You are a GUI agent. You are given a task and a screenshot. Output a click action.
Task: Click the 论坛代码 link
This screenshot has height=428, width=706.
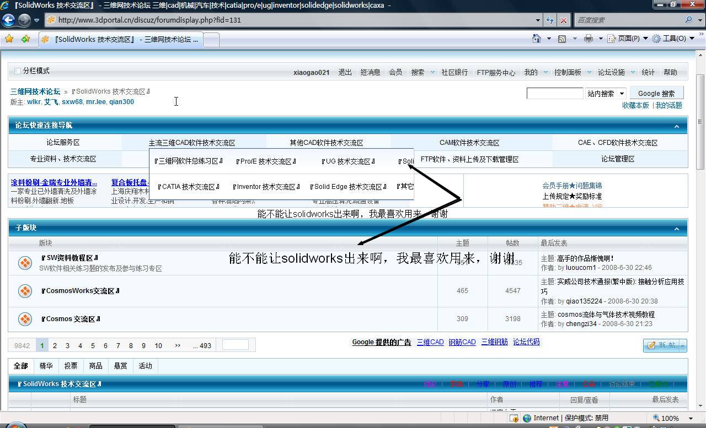[526, 342]
